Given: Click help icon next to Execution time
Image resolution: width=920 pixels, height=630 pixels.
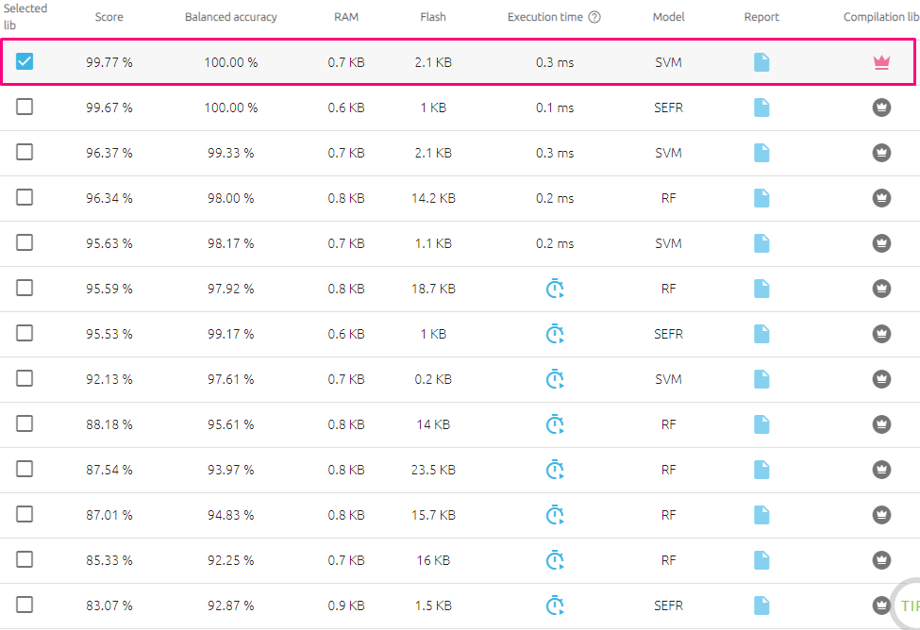Looking at the screenshot, I should (594, 17).
